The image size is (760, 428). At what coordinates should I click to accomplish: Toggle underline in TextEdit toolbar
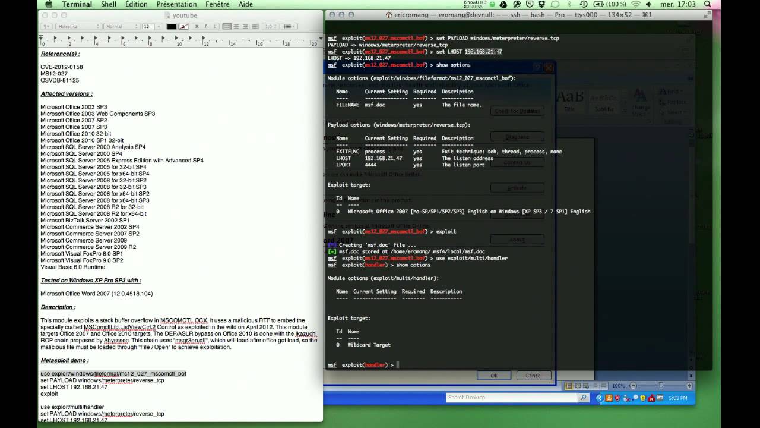pos(214,26)
